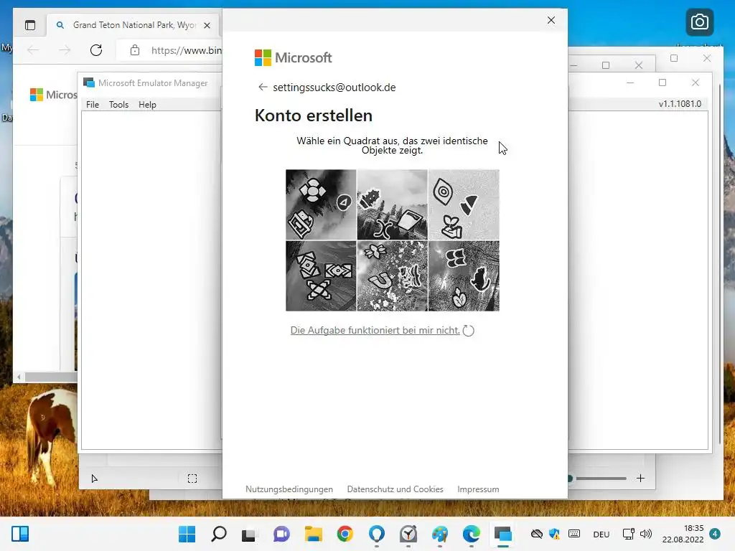Select the top-middle captcha image square
Viewport: 735px width, 551px height.
393,204
